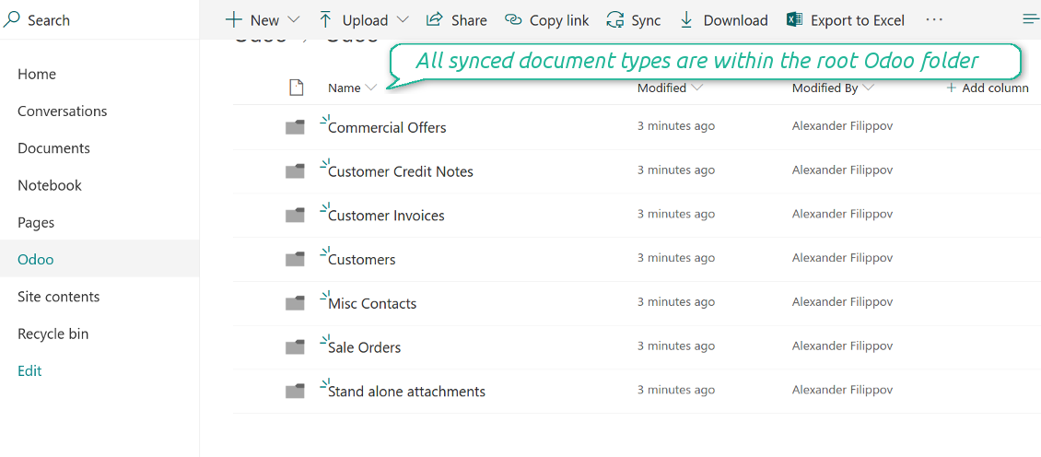Click the Share icon in toolbar
This screenshot has height=457, width=1041.
point(434,20)
